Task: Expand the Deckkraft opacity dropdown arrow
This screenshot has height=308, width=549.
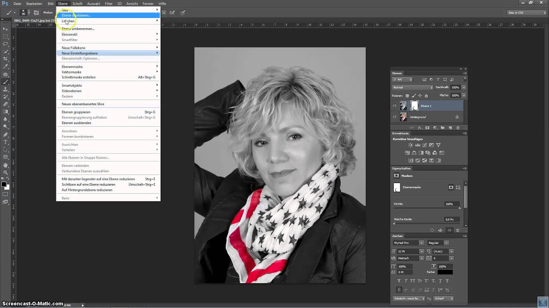Action: [464, 87]
